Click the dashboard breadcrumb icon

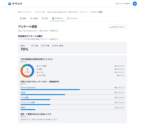click(19, 12)
